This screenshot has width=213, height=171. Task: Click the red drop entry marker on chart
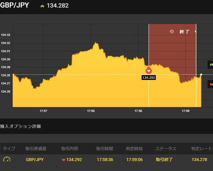149,70
